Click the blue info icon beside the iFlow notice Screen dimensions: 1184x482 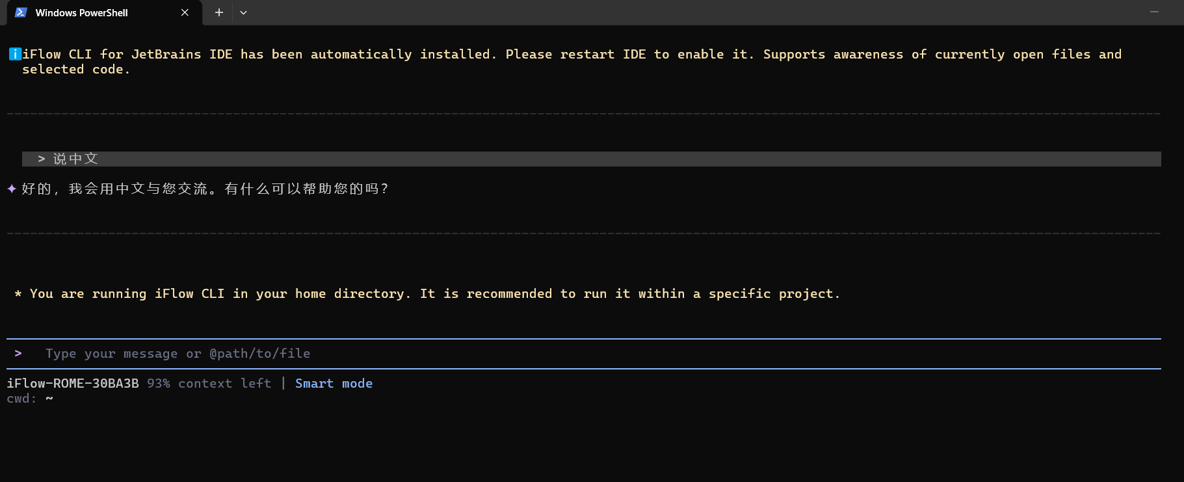(14, 54)
